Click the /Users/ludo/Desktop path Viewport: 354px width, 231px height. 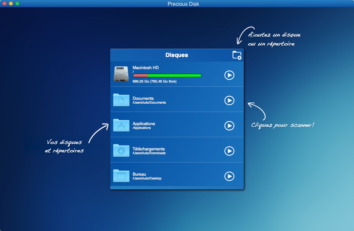pyautogui.click(x=147, y=178)
